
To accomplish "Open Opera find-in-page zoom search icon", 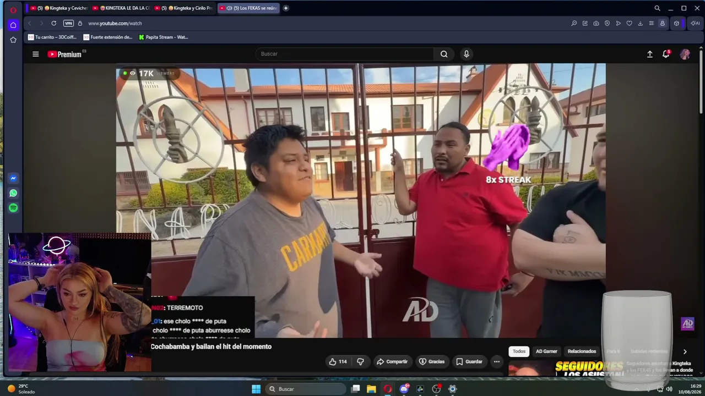I will [x=574, y=23].
